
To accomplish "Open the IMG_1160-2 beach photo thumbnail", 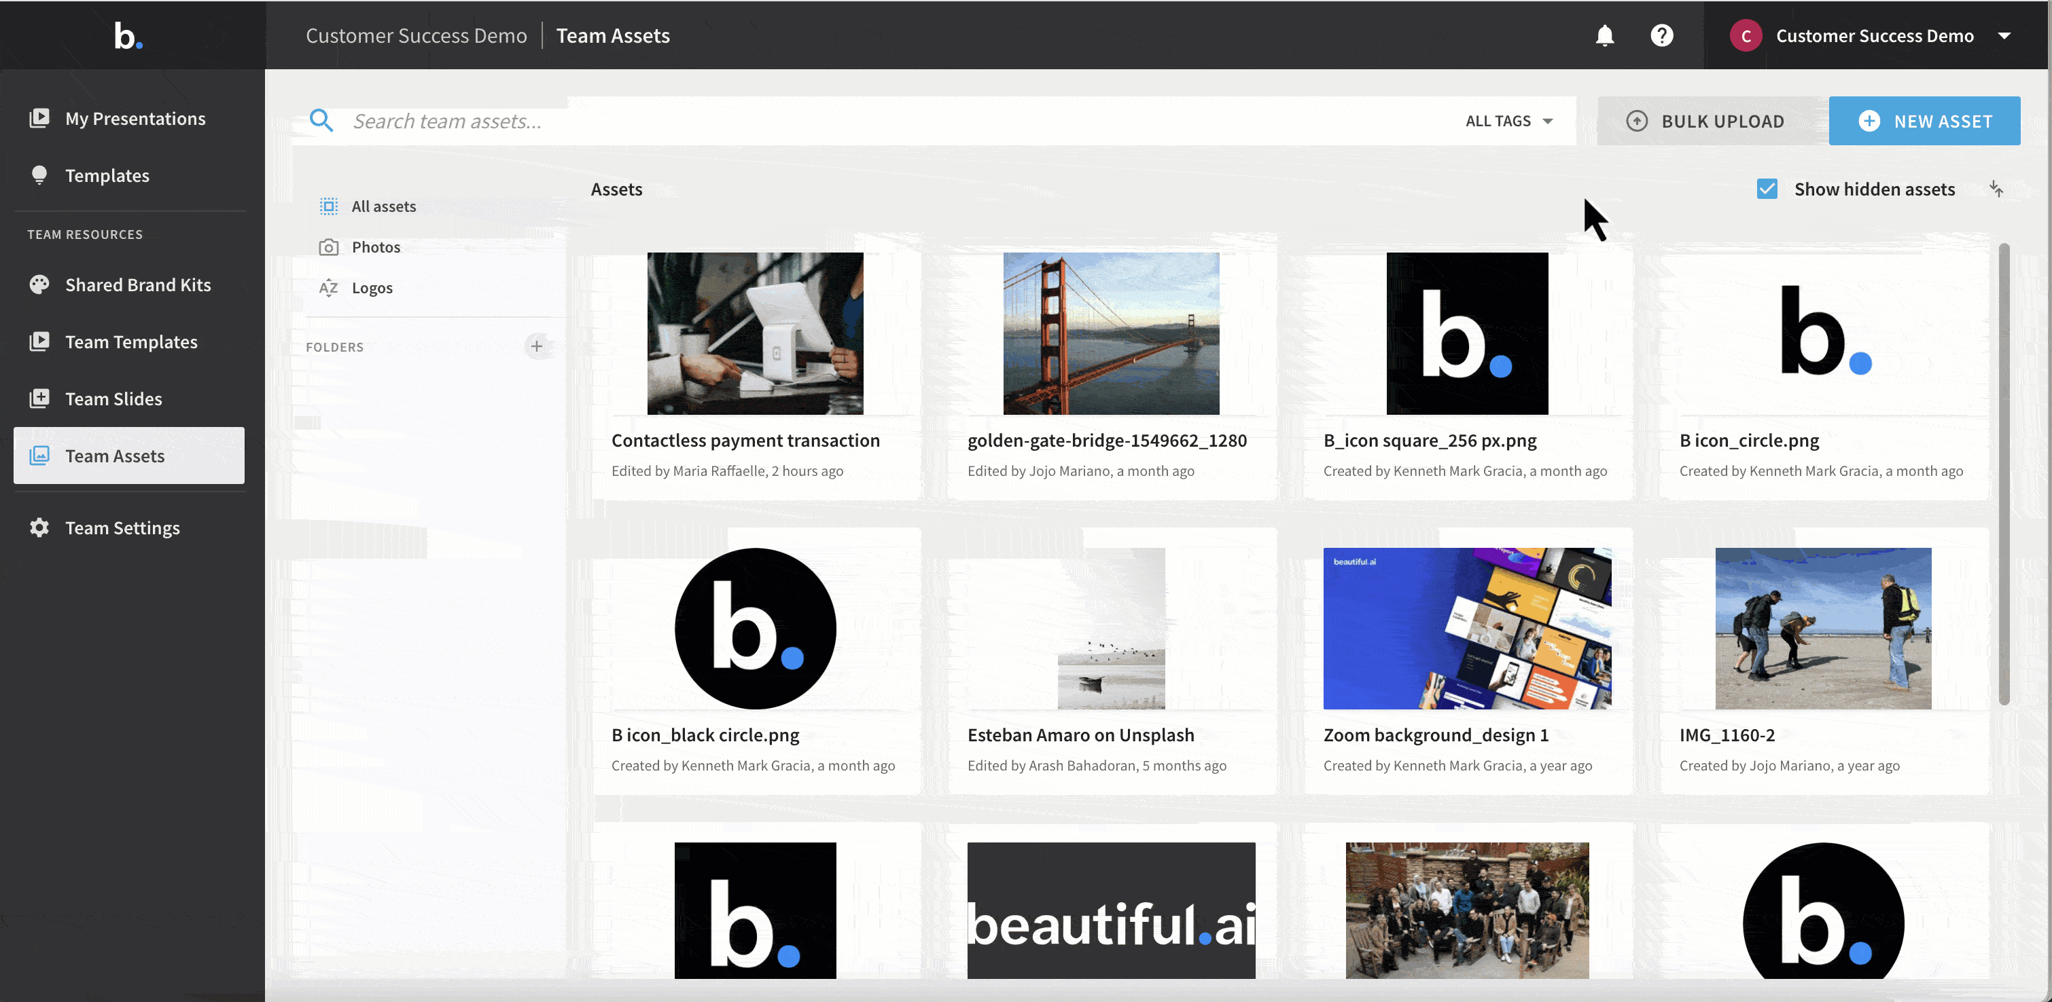I will point(1824,629).
